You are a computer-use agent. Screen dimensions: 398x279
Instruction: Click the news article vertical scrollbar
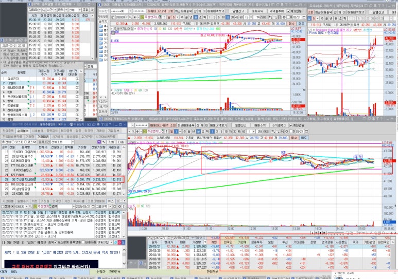tap(124, 256)
